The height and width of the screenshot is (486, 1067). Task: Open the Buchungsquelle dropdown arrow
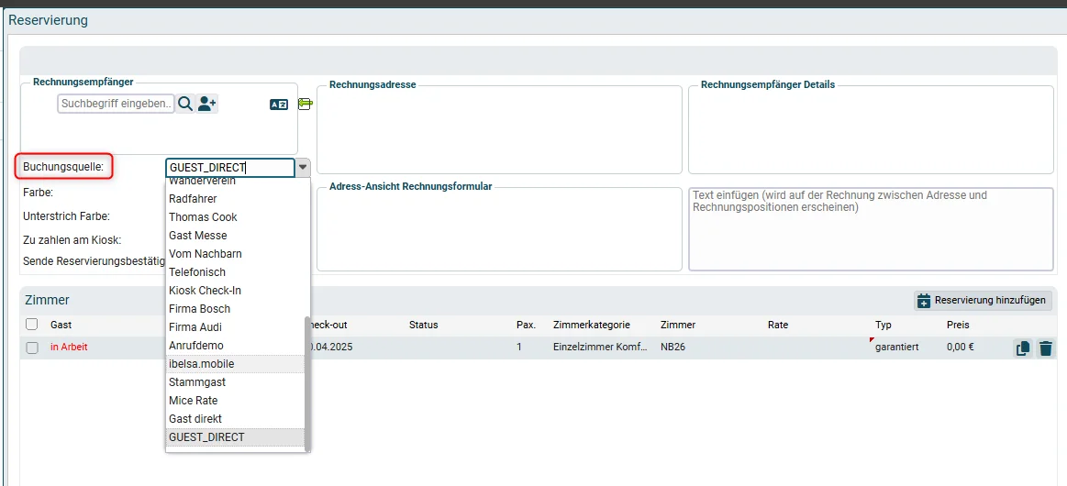tap(303, 167)
